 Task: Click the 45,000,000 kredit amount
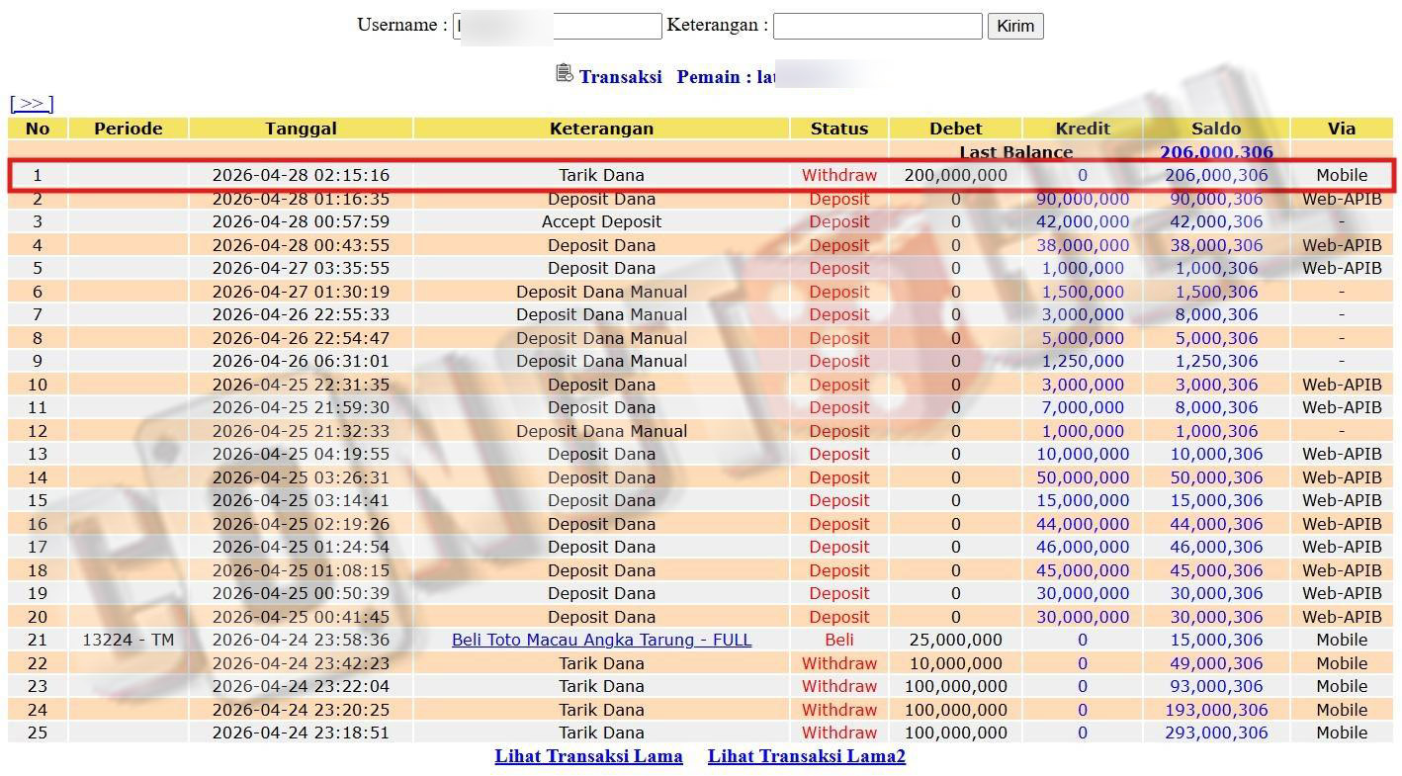point(1083,570)
